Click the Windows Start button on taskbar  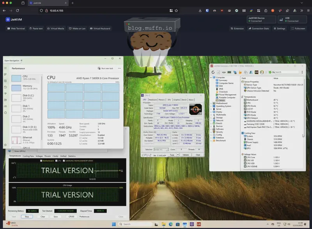click(x=114, y=224)
